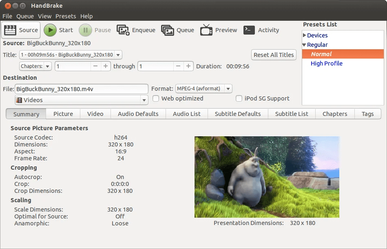Open the Title selection dropdown
The width and height of the screenshot is (387, 249).
[x=118, y=55]
